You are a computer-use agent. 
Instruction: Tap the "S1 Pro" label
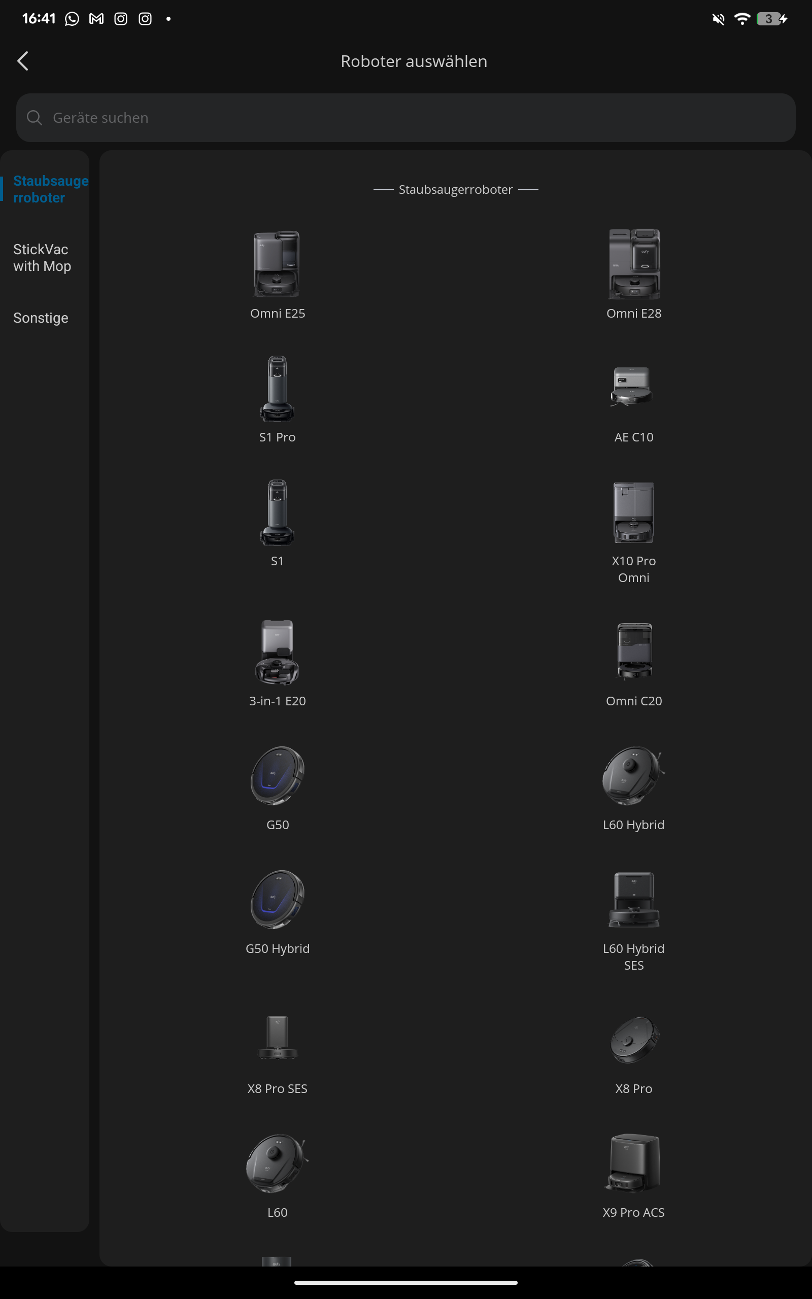click(277, 437)
